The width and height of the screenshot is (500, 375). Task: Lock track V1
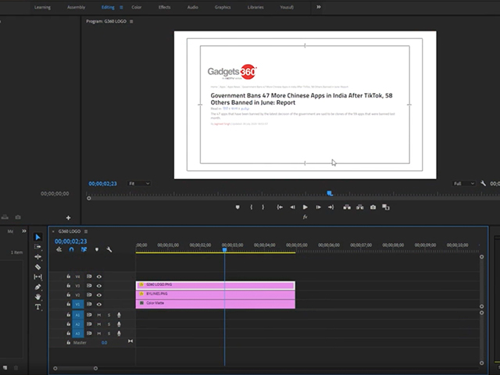[x=68, y=304]
